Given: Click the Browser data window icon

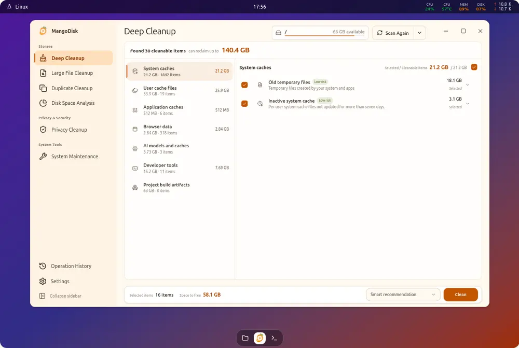Looking at the screenshot, I should 135,129.
